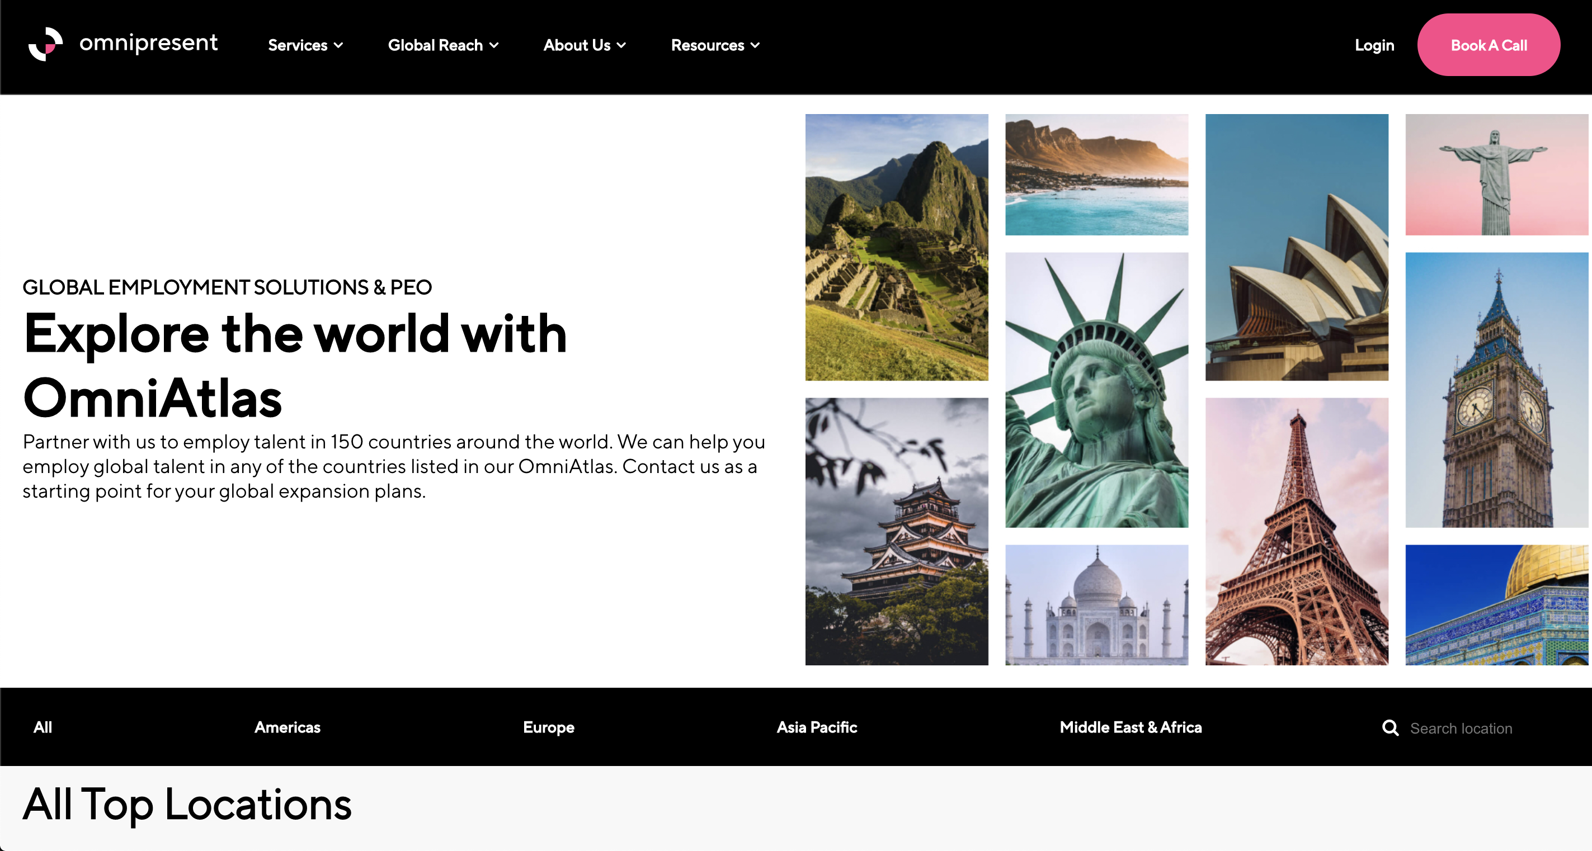
Task: Click the Big Ben clock tower photo
Action: coord(1497,390)
